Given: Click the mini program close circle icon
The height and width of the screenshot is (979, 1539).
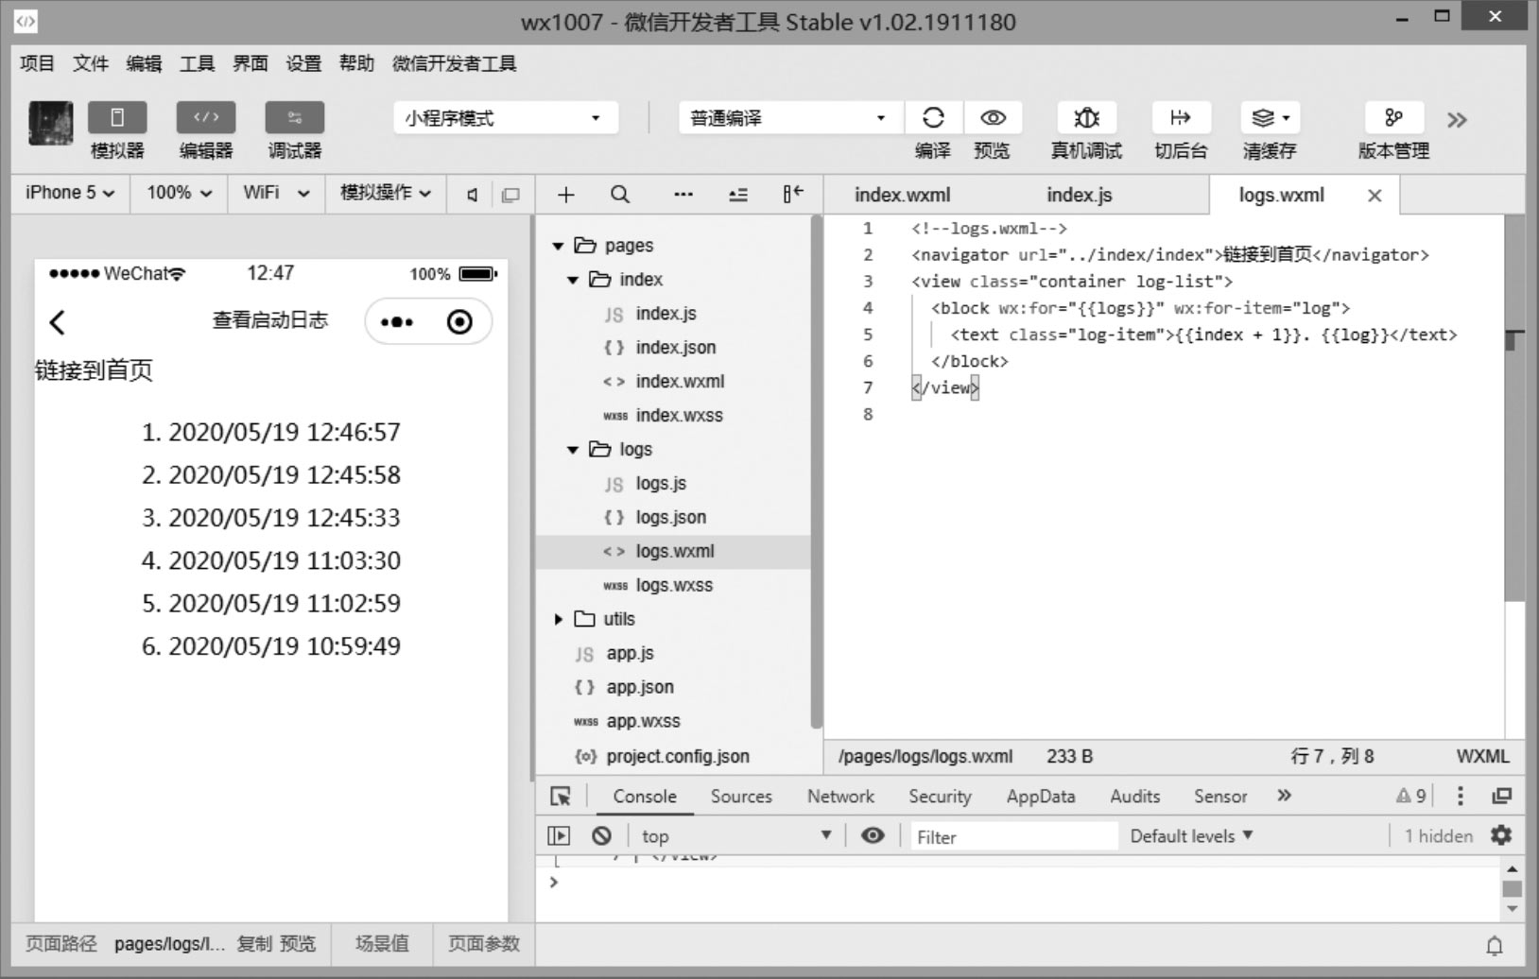Looking at the screenshot, I should 459,322.
